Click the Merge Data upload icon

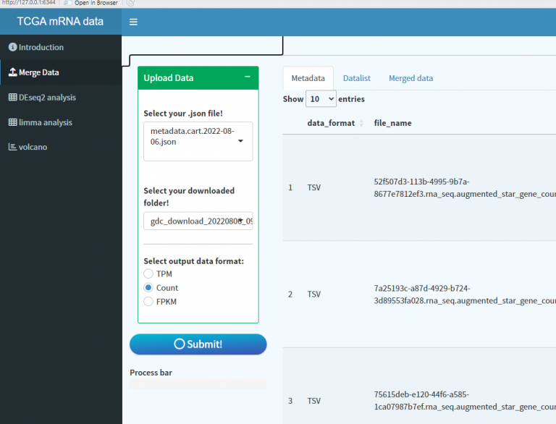[12, 72]
